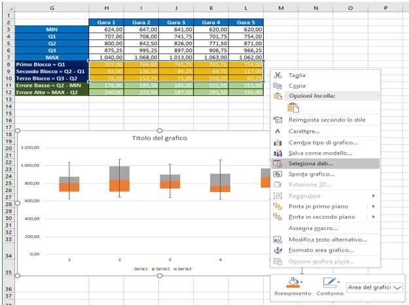Choose Seleziona dati from context menu
Screen dimensions: 409x305
click(x=311, y=163)
